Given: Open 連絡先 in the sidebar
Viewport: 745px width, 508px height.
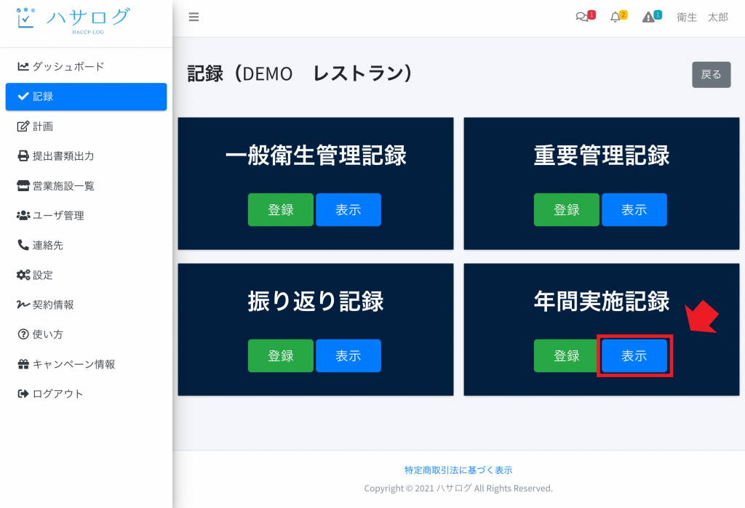Looking at the screenshot, I should [86, 245].
